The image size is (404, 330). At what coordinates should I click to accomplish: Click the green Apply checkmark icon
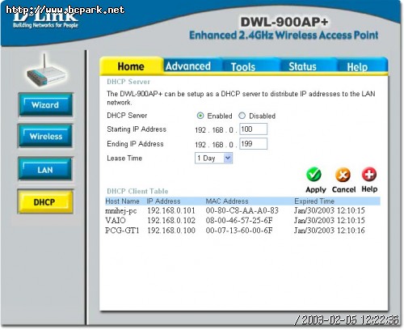coord(314,175)
